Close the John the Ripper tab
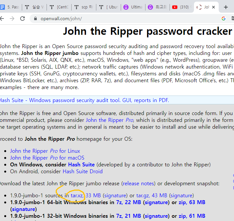 (x=213, y=7)
